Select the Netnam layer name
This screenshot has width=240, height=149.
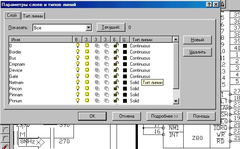(16, 83)
